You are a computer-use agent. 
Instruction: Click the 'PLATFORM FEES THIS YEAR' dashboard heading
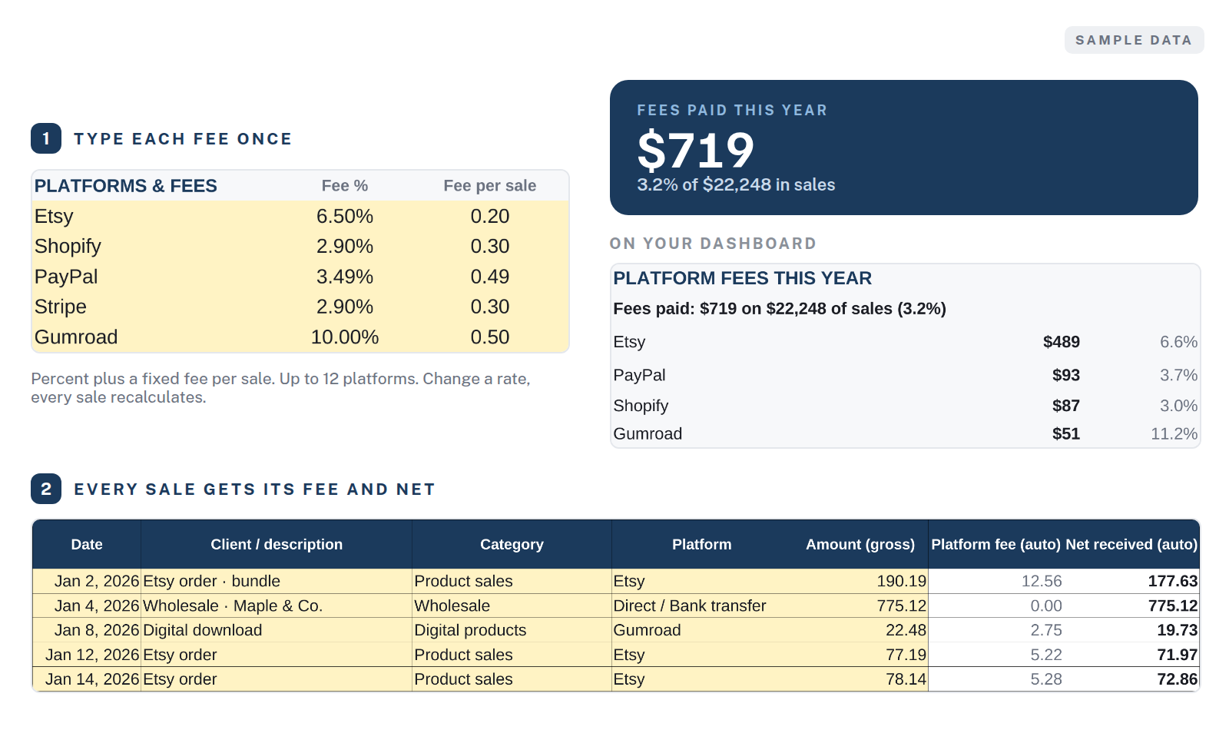[x=743, y=278]
